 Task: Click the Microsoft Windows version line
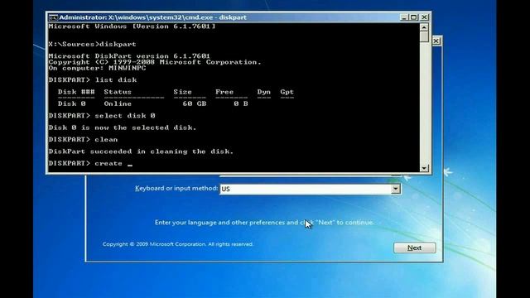click(x=132, y=26)
